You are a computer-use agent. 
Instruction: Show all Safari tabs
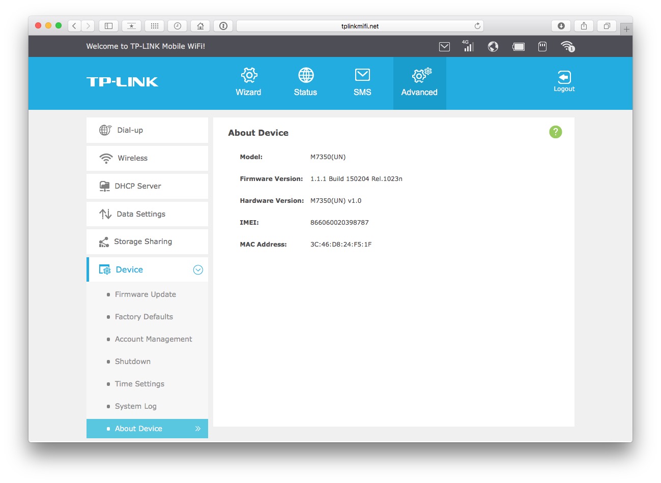pos(607,26)
